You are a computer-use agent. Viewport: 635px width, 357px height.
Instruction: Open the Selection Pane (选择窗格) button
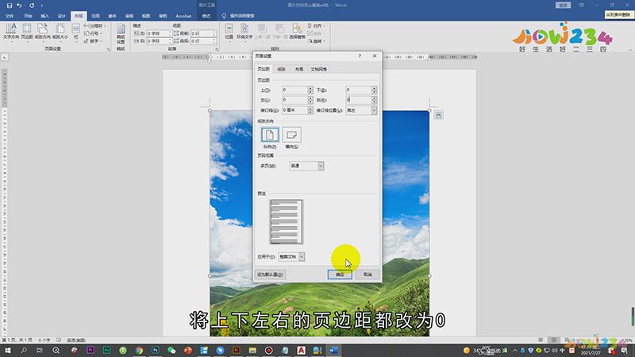[297, 32]
